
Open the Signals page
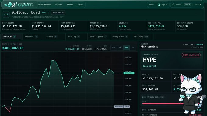[x=59, y=5]
